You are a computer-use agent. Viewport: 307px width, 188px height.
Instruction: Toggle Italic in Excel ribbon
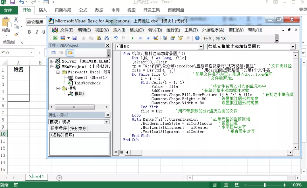(37, 32)
